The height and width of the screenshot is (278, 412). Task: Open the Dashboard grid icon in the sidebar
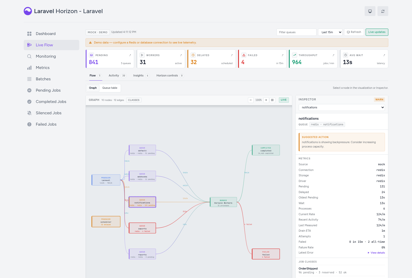tap(29, 34)
